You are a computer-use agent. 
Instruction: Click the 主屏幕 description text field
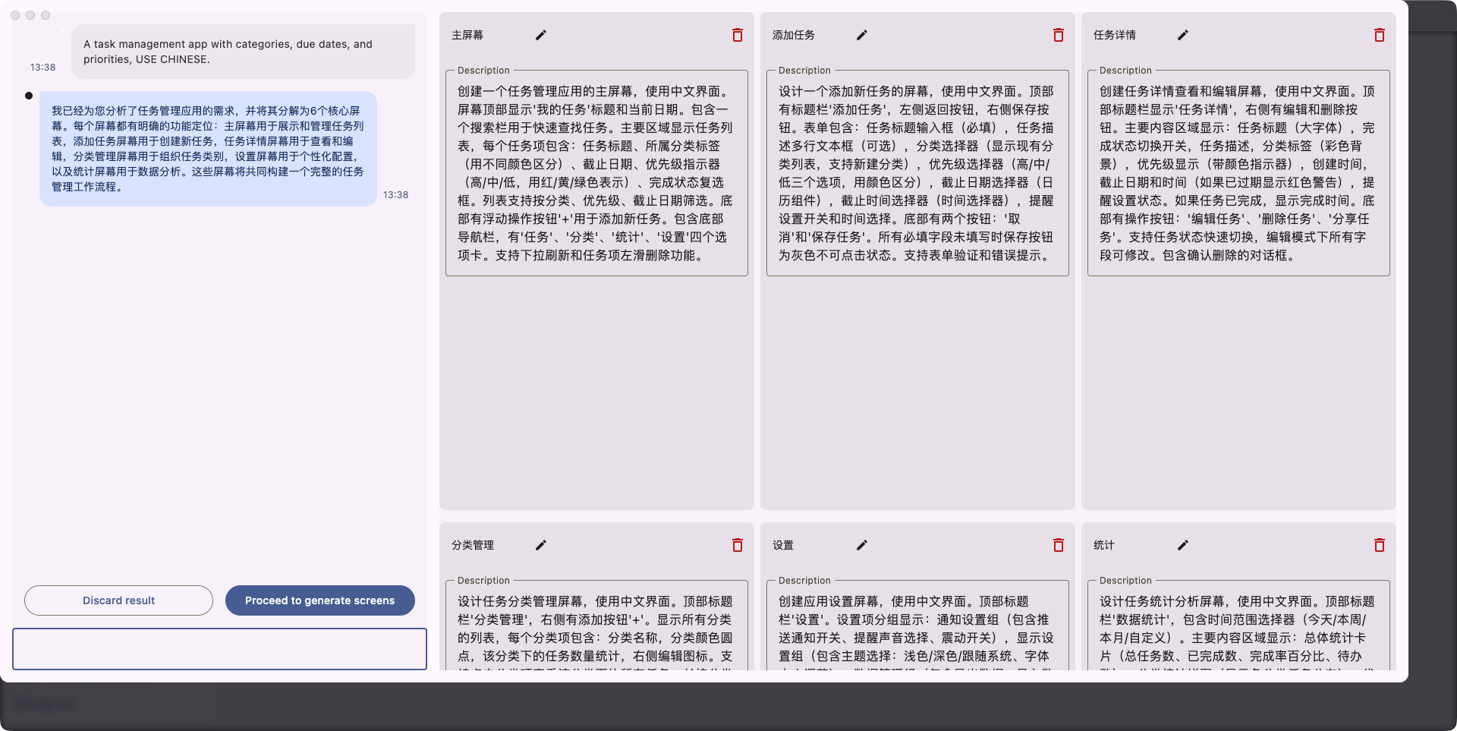596,173
